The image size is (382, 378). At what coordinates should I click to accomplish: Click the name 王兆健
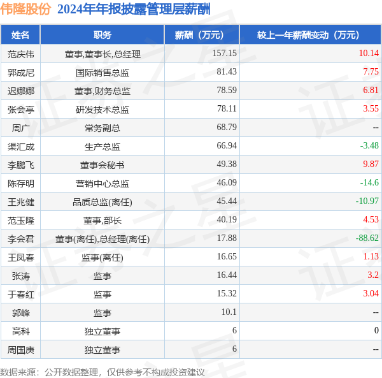point(21,202)
